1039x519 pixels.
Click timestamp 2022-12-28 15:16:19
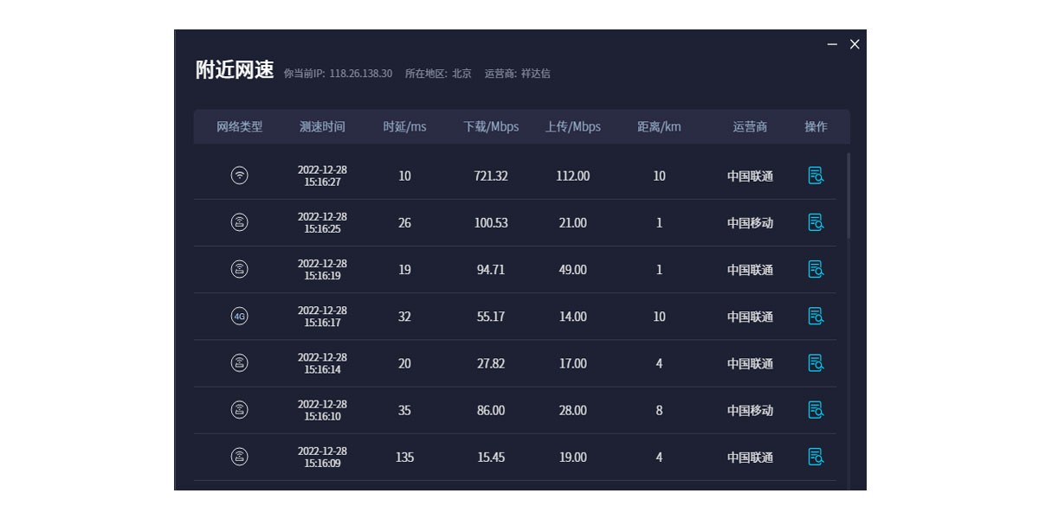pyautogui.click(x=322, y=269)
